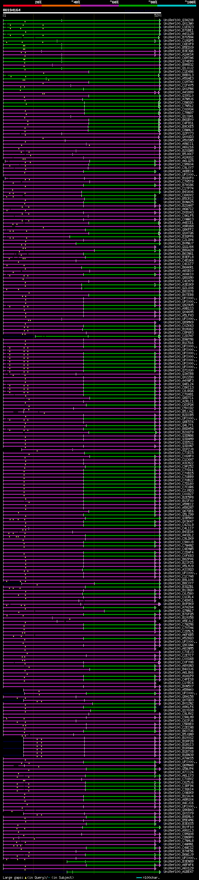Select hit UniRef100_A6G216

point(178,147)
